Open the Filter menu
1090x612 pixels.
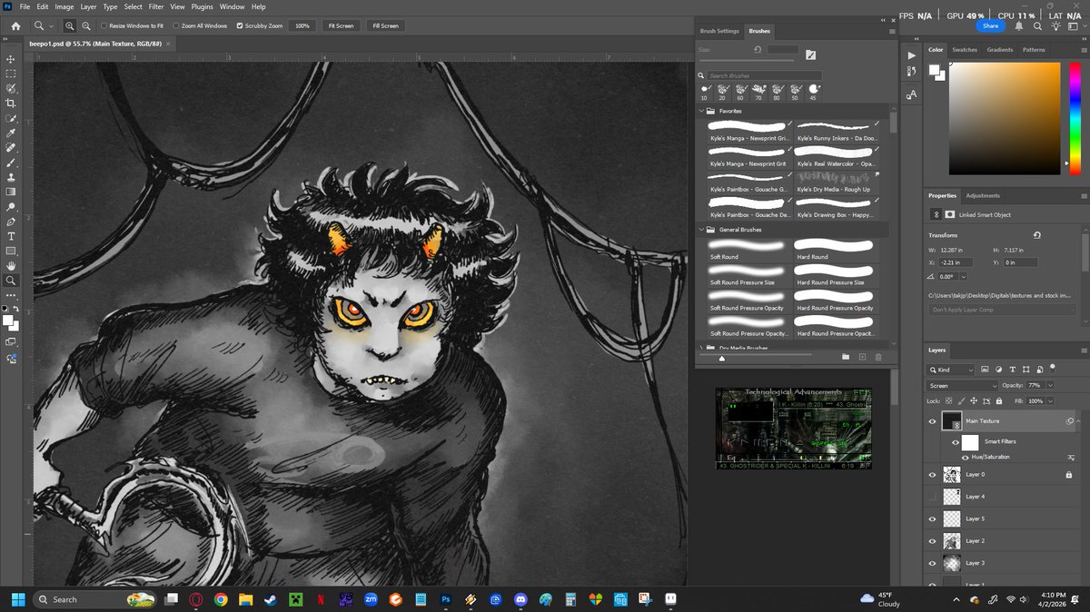pyautogui.click(x=156, y=6)
